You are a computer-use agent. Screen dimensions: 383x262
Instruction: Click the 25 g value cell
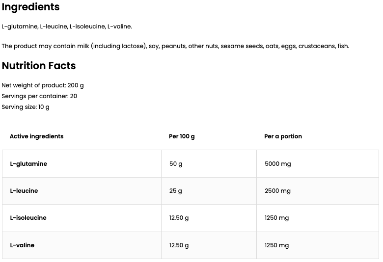176,191
